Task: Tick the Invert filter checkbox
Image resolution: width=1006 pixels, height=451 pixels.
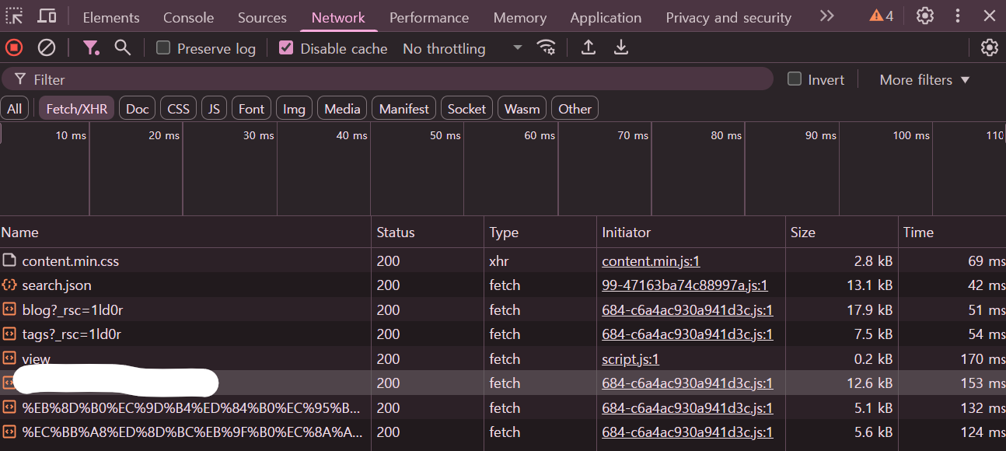Action: point(795,79)
